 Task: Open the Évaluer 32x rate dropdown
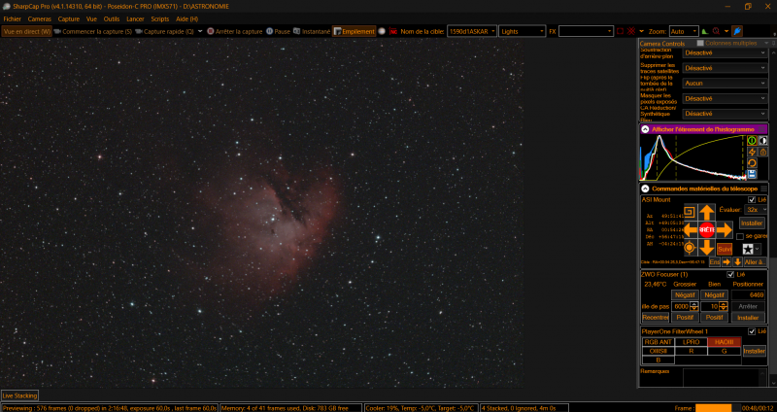click(x=757, y=210)
